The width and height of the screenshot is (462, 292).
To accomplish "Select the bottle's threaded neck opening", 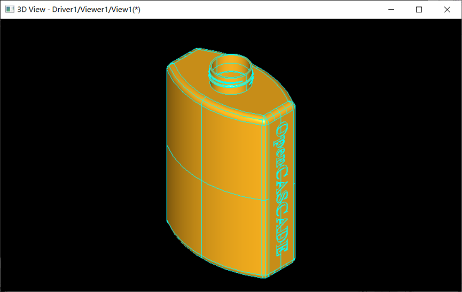I will click(x=231, y=74).
